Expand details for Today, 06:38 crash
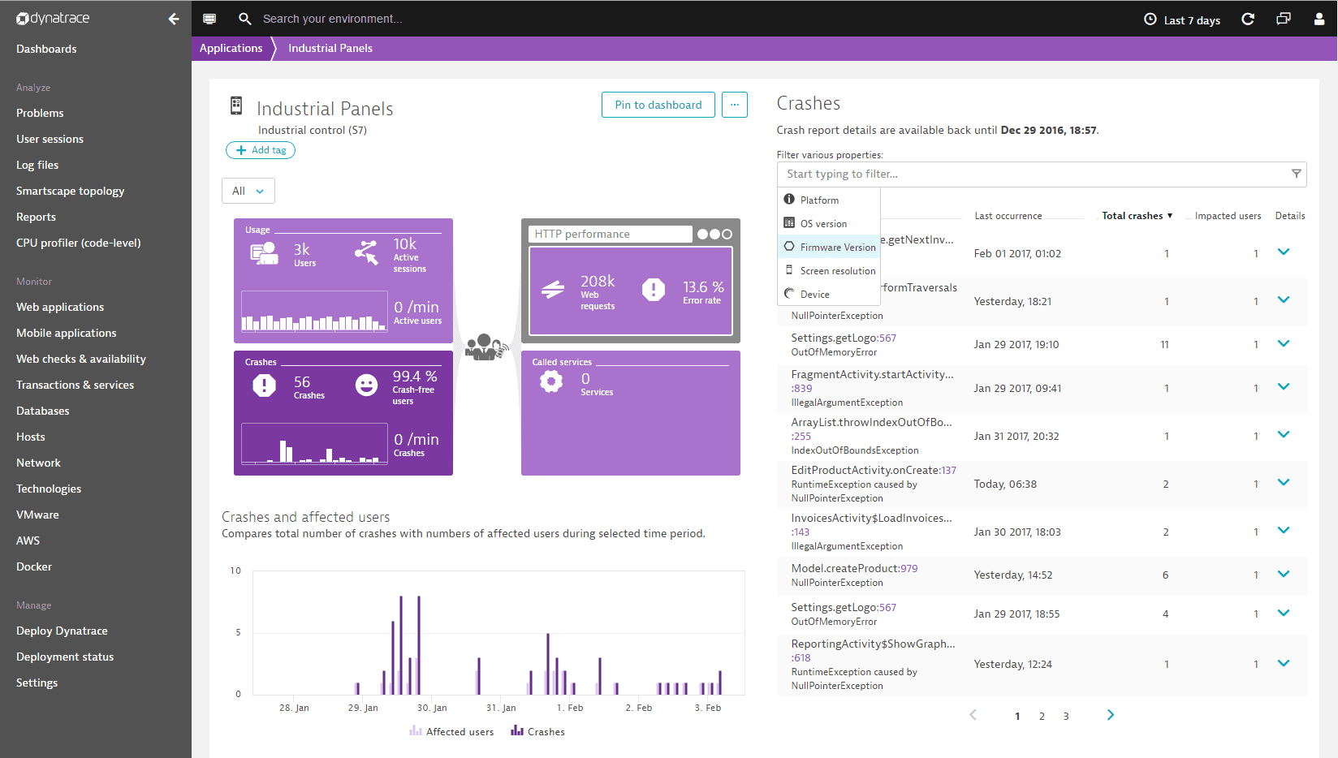 point(1284,483)
